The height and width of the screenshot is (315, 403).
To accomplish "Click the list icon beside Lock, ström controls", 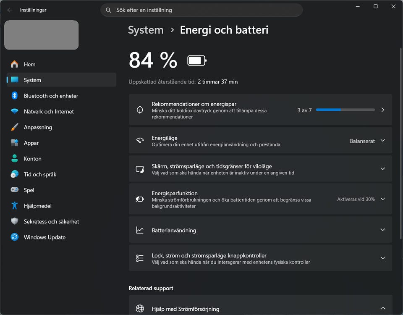I will click(x=140, y=258).
